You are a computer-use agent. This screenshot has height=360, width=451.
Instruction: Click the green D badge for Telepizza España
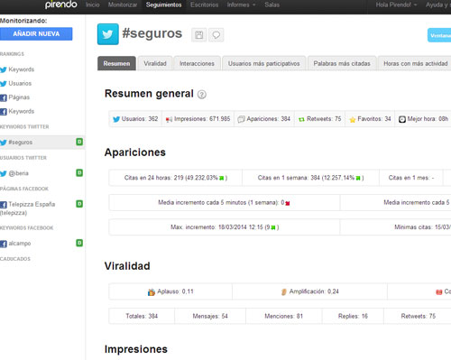79,204
